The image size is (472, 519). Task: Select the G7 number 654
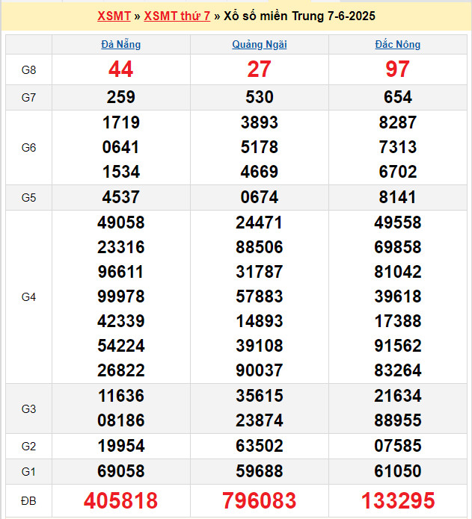398,97
